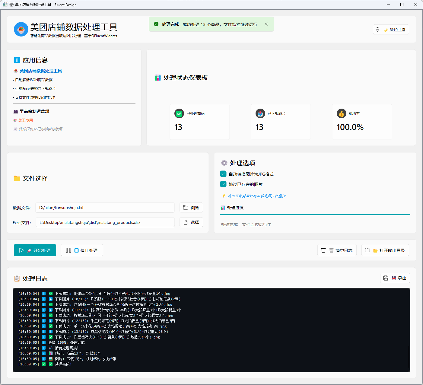Click the title bar app icon

pyautogui.click(x=5, y=5)
